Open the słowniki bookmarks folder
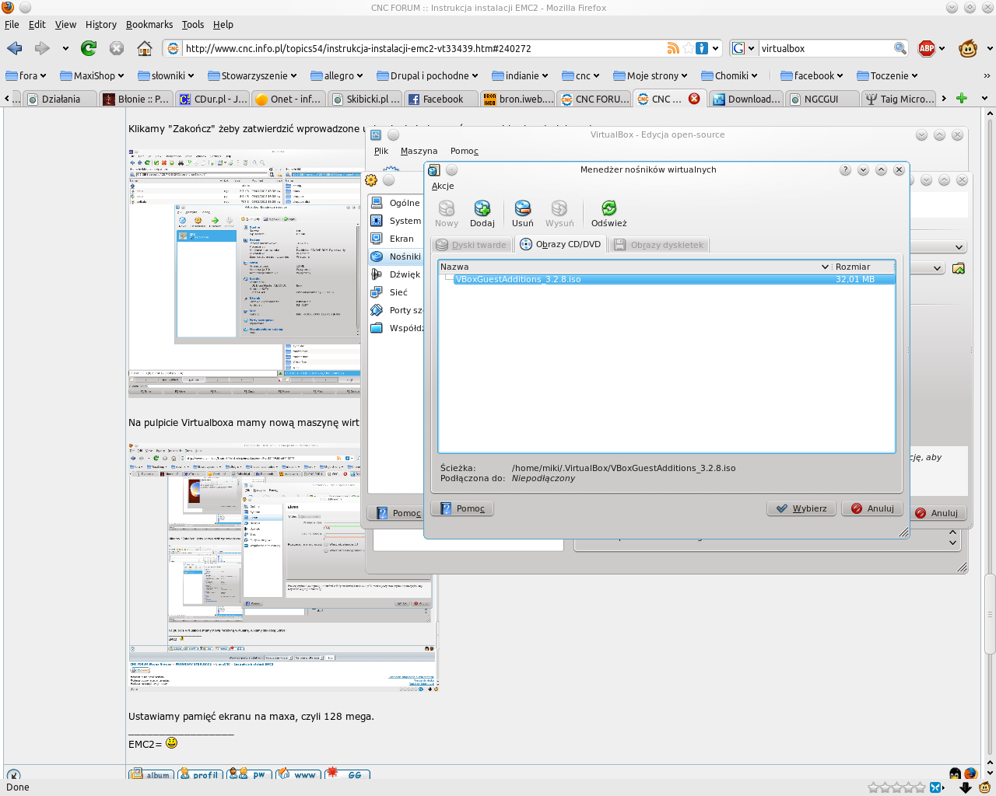 click(166, 75)
